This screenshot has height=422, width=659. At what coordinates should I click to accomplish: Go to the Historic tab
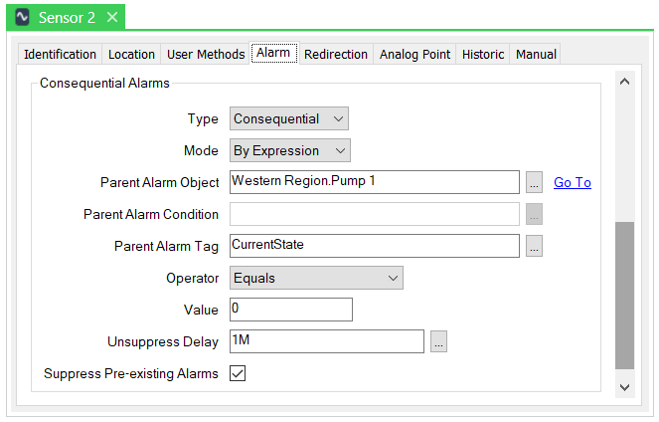click(x=483, y=54)
